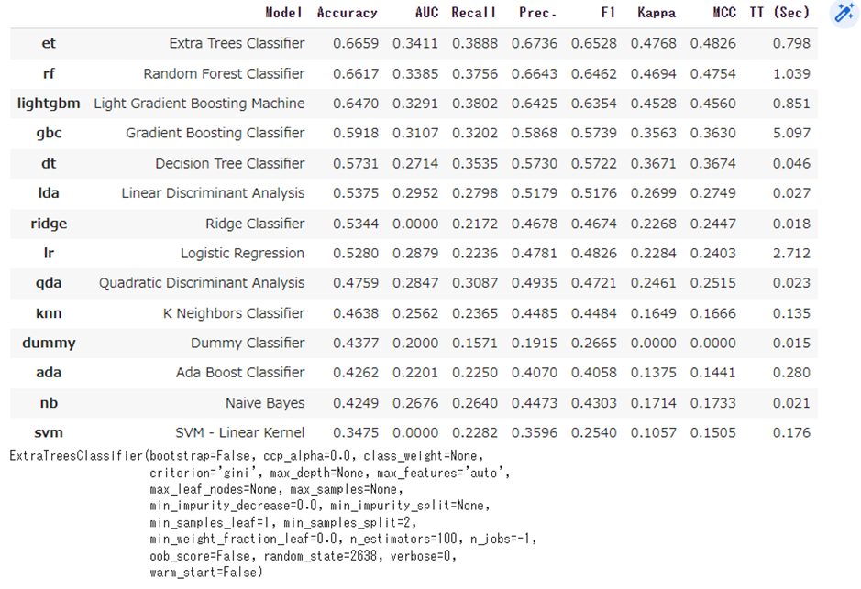Screen dimensions: 861x589
Task: Click the magic wand suggestion icon
Action: pyautogui.click(x=842, y=14)
